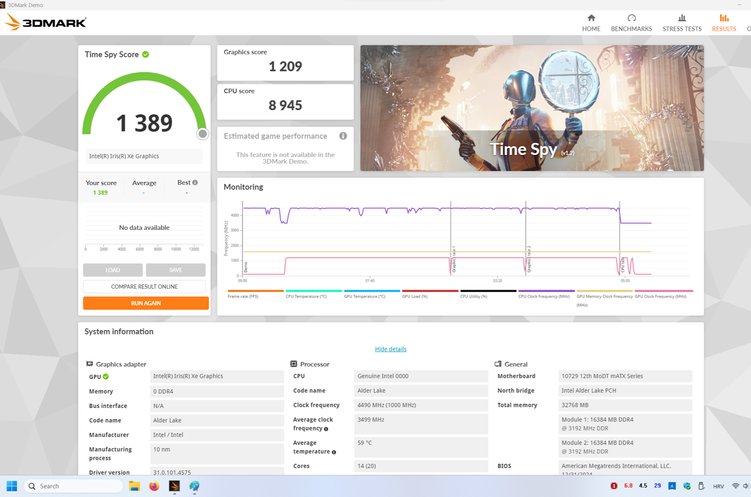Click the General section icon
This screenshot has height=497, width=751.
click(498, 364)
